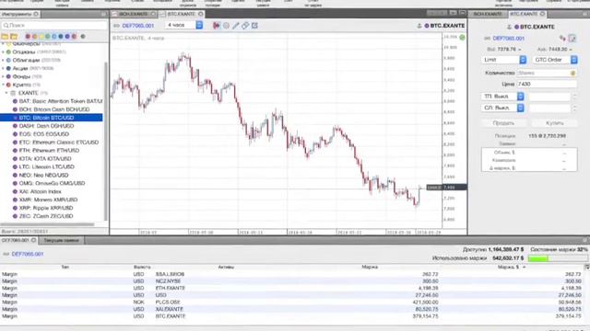The height and width of the screenshot is (331, 590).
Task: Select the candlestick chart-type icon in the chart toolbar
Action: click(217, 26)
